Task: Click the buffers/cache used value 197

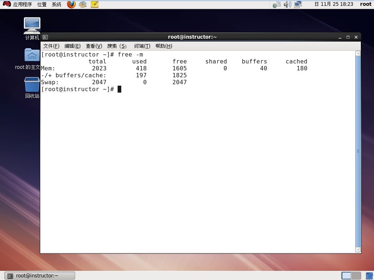Action: [141, 75]
